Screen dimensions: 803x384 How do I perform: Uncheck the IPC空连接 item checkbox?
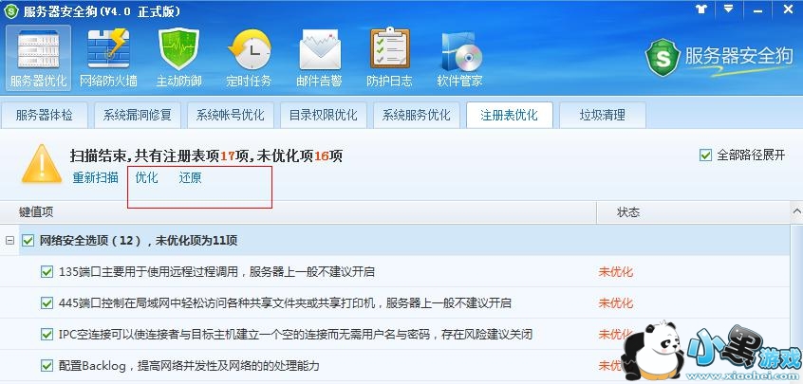tap(47, 335)
